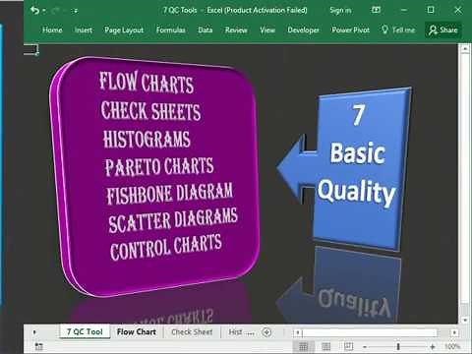Switch to Power Pivot tab
The image size is (472, 354).
coord(350,30)
